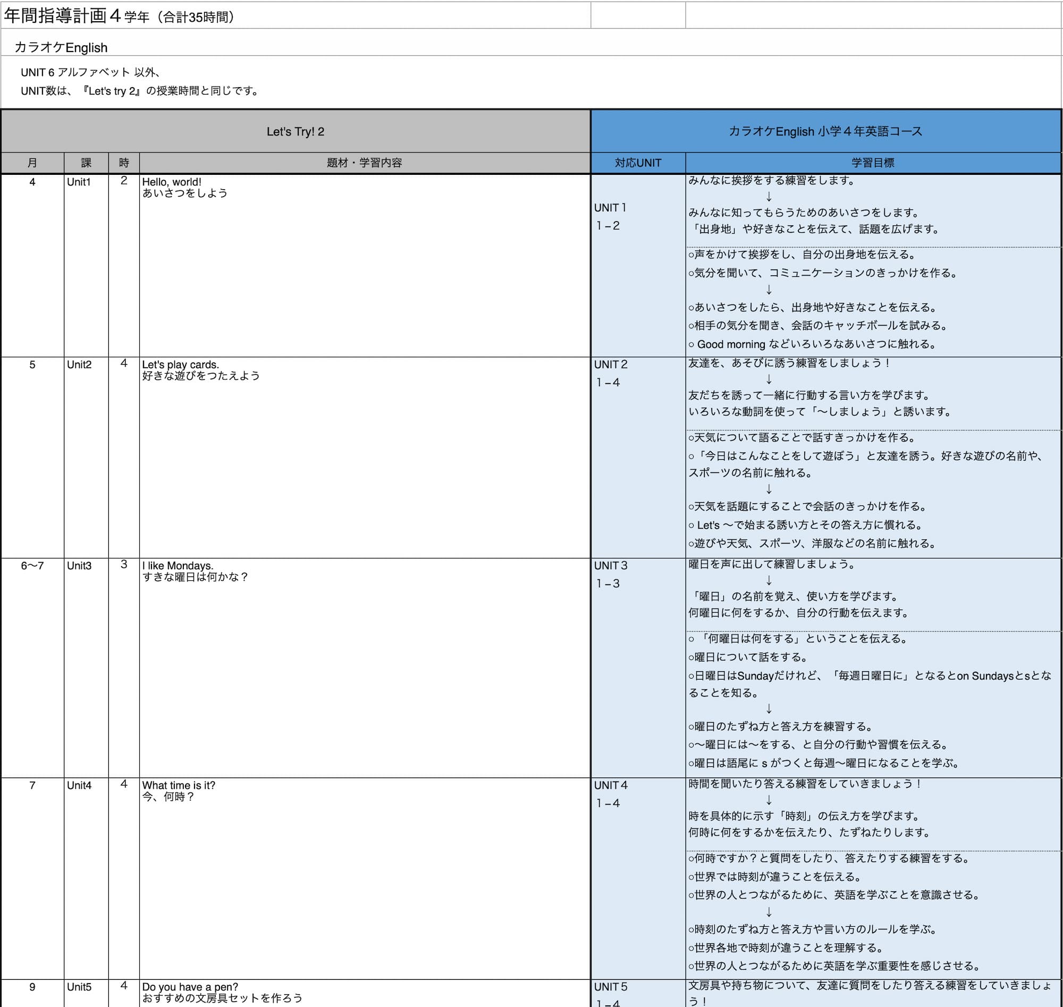Select the line mentioning 'on Sundays'

pos(870,684)
